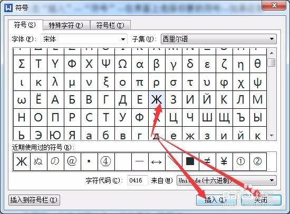Select the Cyrillic Д capital cell
This screenshot has width=290, height=214.
123,99
